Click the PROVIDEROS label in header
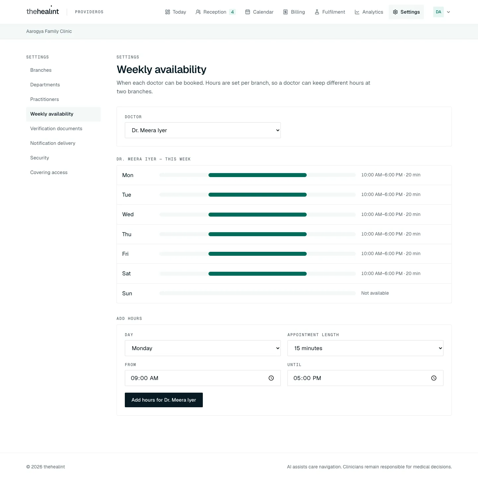Screen dimensions: 478x481 tap(89, 12)
